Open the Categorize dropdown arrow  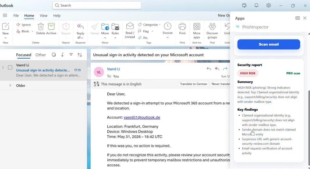coord(160,25)
